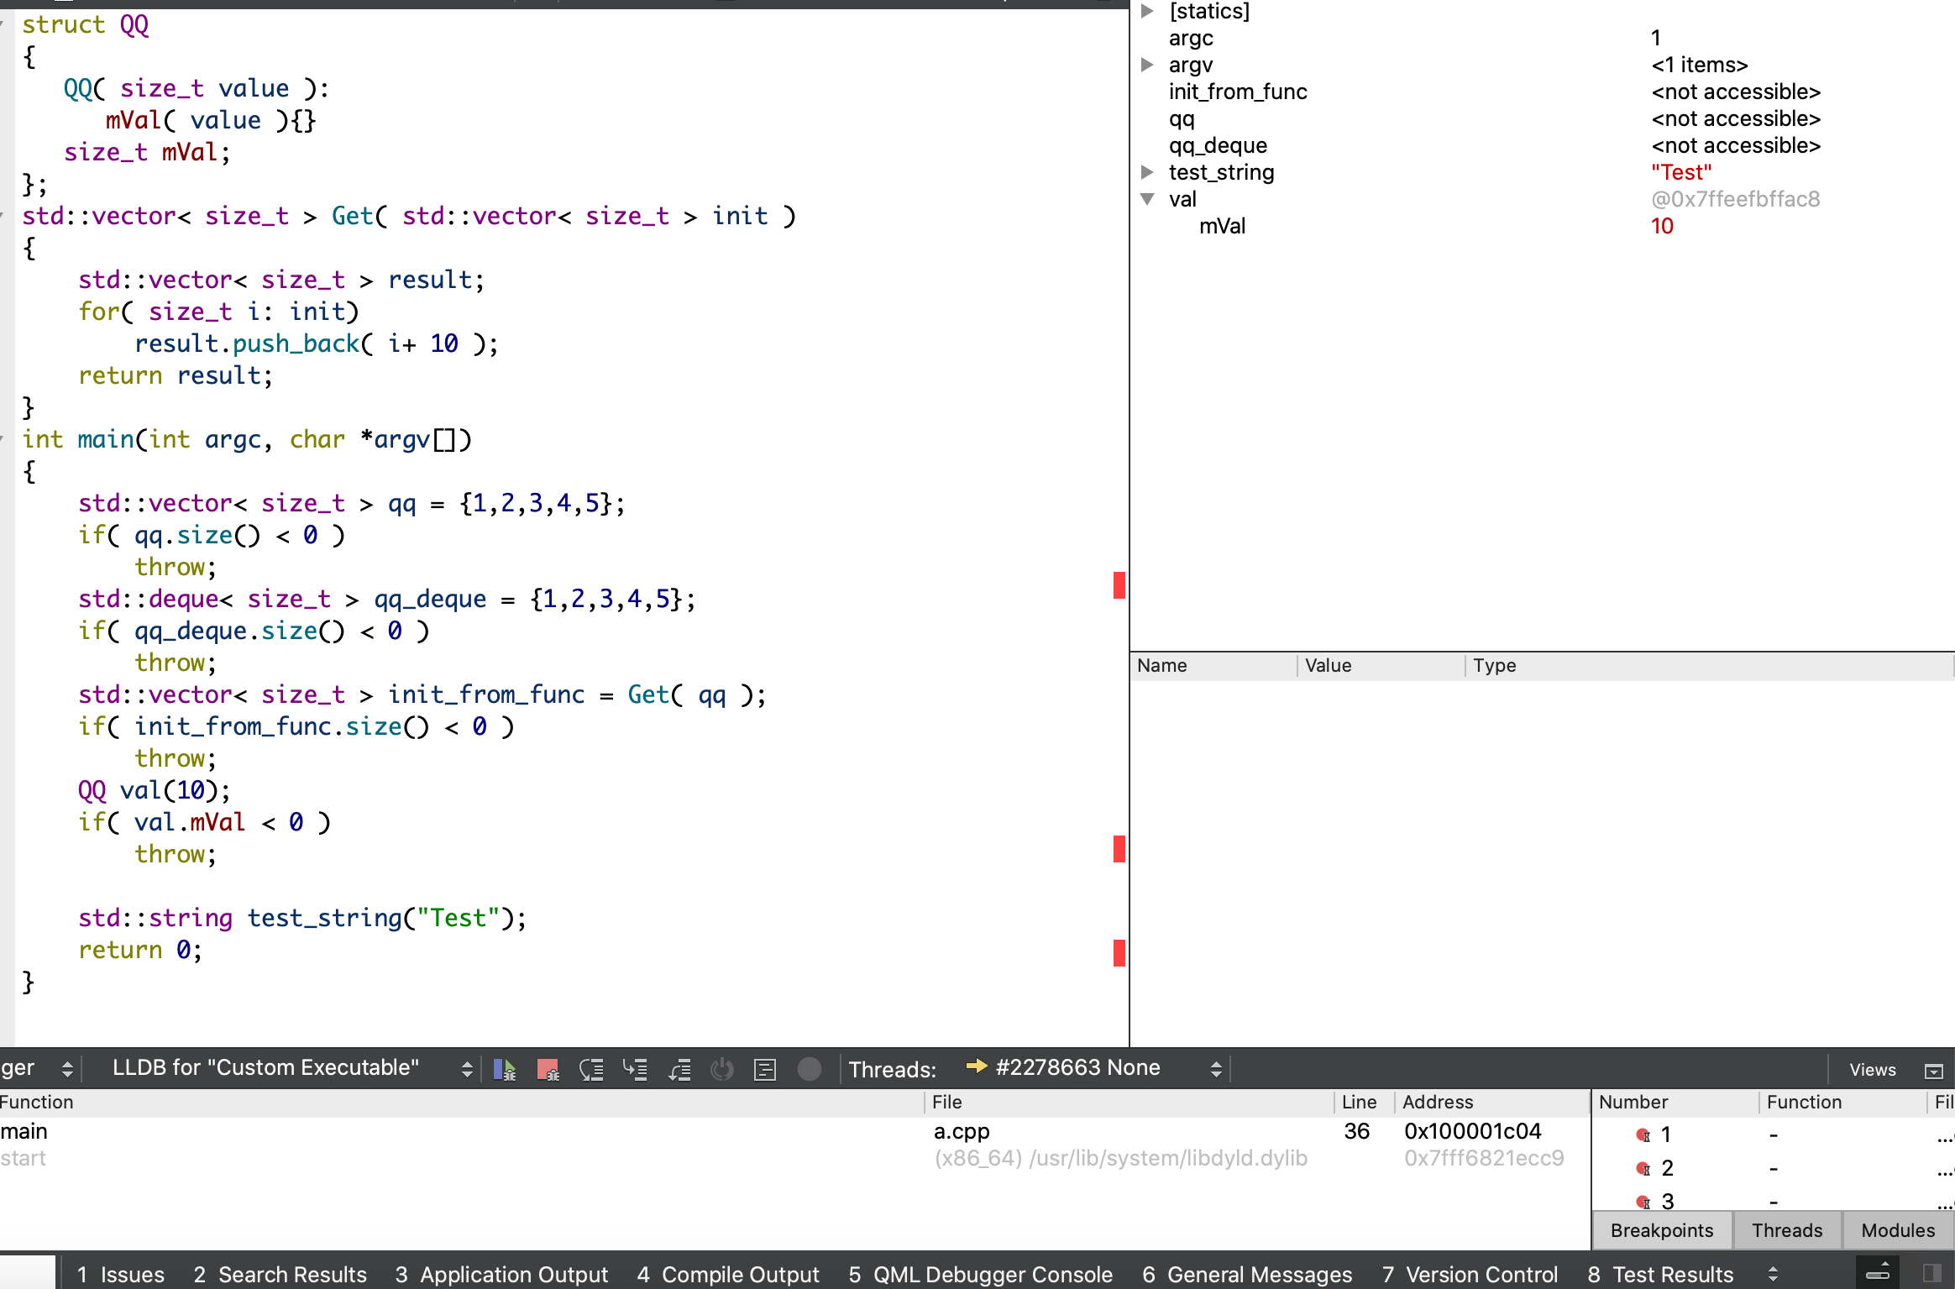Image resolution: width=1955 pixels, height=1289 pixels.
Task: Open the 3 Application Output pane
Action: coord(501,1274)
